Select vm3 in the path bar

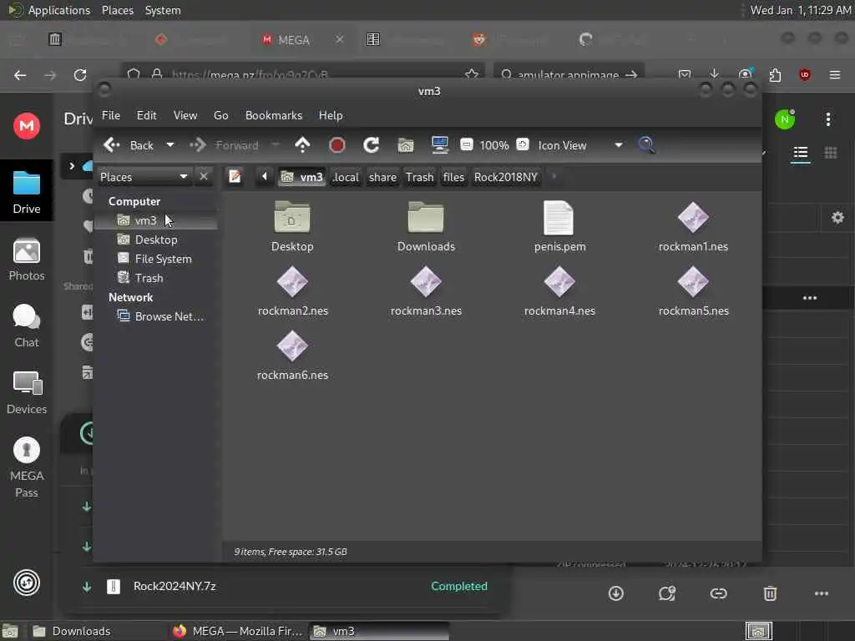[302, 177]
